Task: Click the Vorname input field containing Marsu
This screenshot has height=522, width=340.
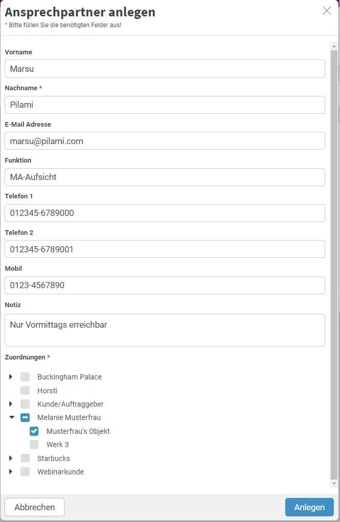Action: coord(165,69)
